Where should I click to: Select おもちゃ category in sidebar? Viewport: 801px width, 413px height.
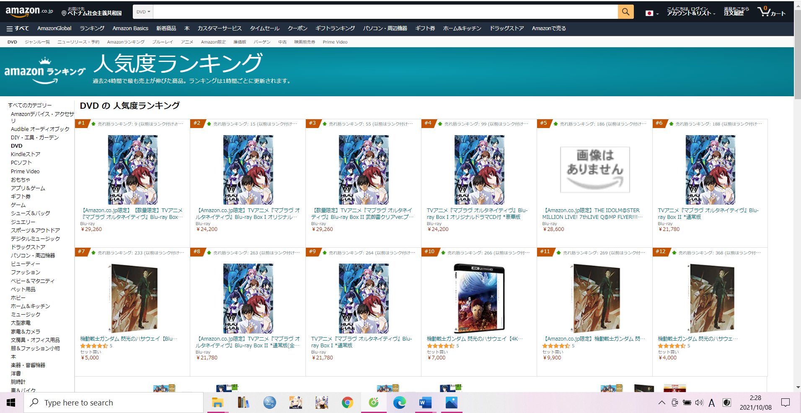pyautogui.click(x=21, y=180)
